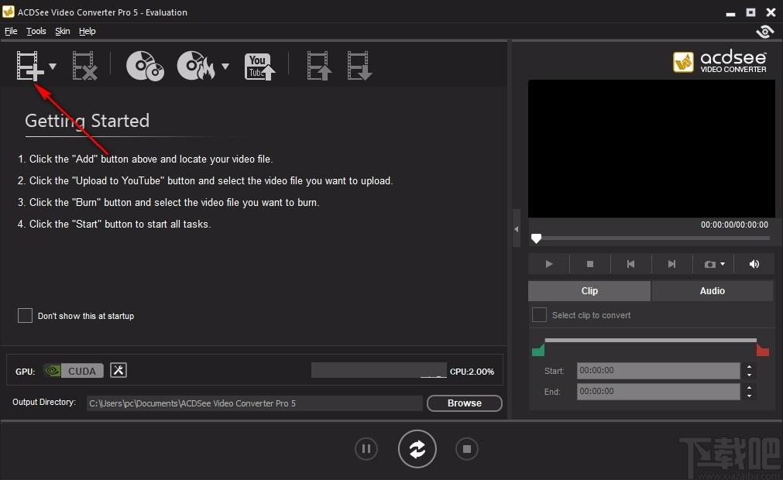Screen dimensions: 783x480
Task: Switch to the Clip tab
Action: click(589, 291)
